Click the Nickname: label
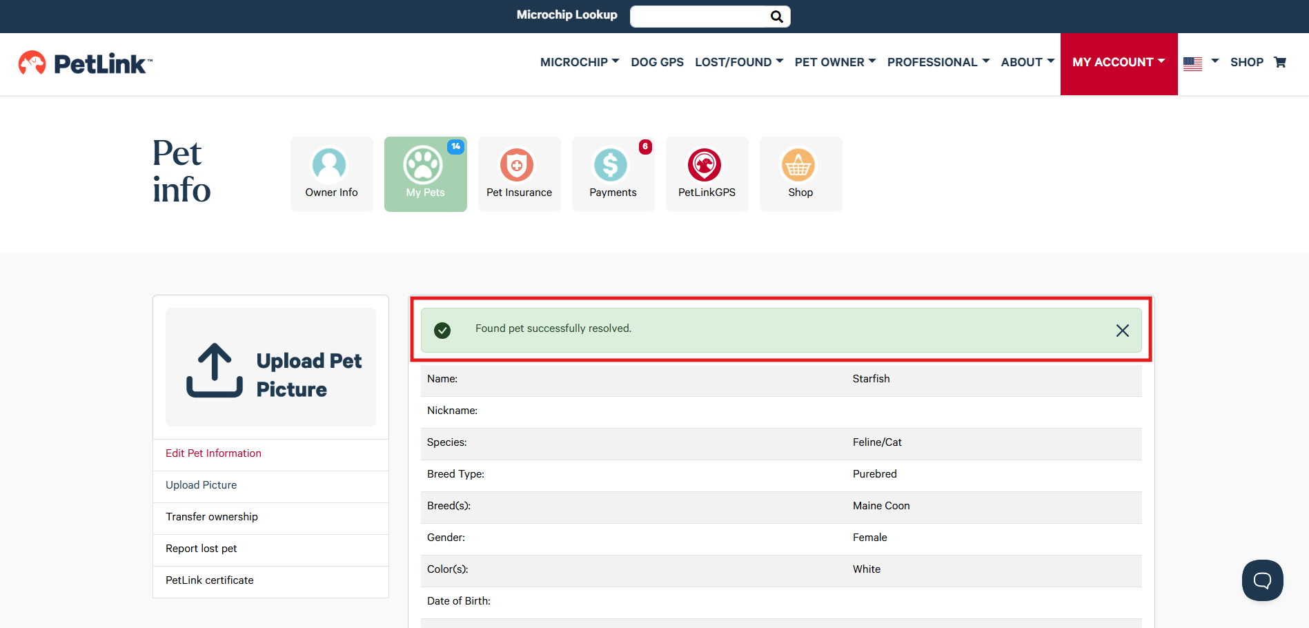1309x628 pixels. [x=452, y=411]
